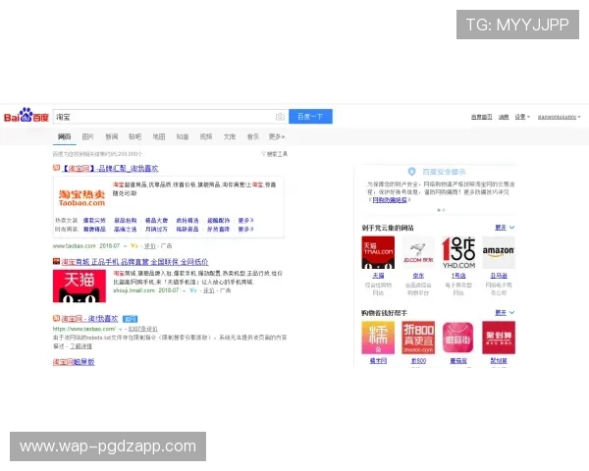
Task: Switch to the 文库 tab
Action: pos(230,136)
